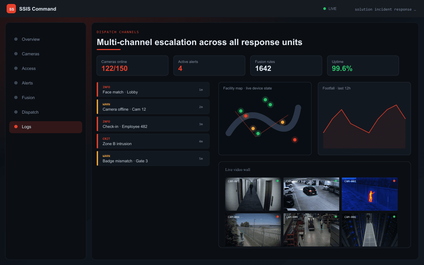Open 'Check-in · Employee 482' log entry
424x265 pixels.
coord(153,124)
